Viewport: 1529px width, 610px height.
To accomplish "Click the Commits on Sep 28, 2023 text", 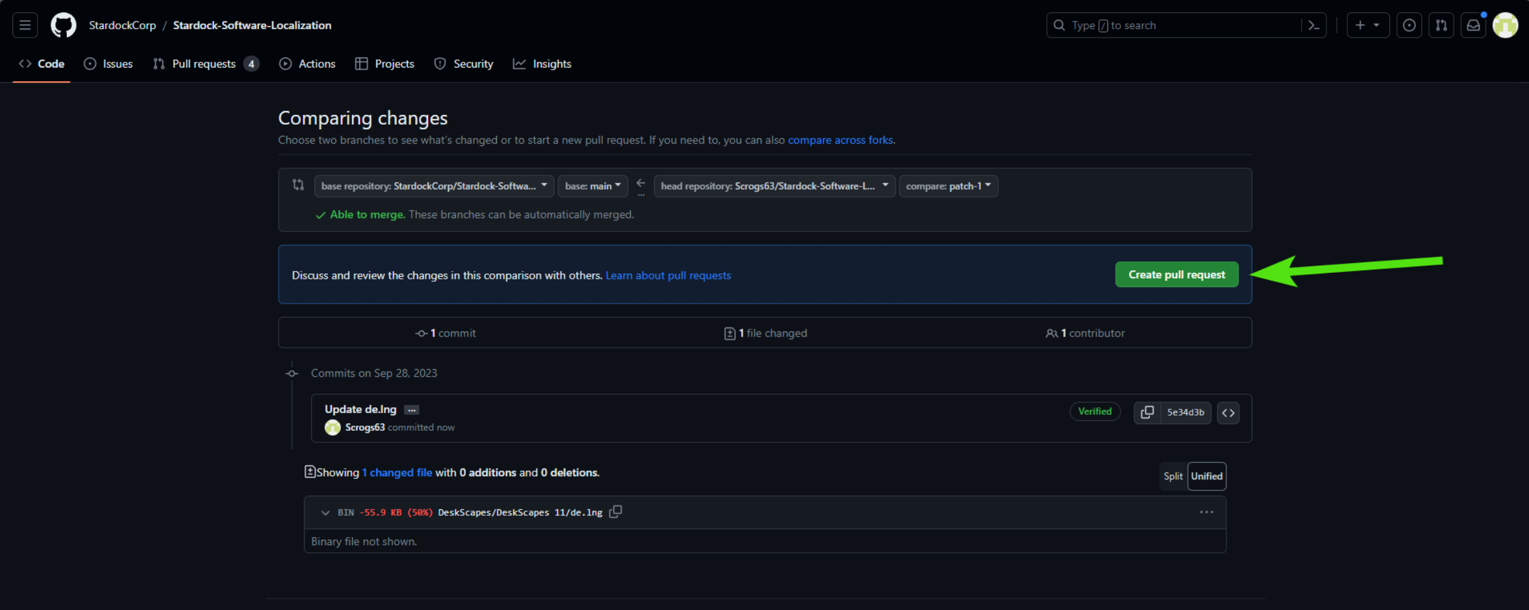I will 374,373.
